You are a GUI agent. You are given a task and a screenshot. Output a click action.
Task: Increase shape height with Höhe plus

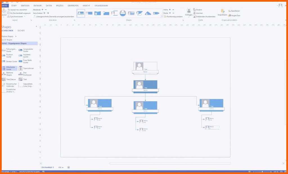pos(170,10)
